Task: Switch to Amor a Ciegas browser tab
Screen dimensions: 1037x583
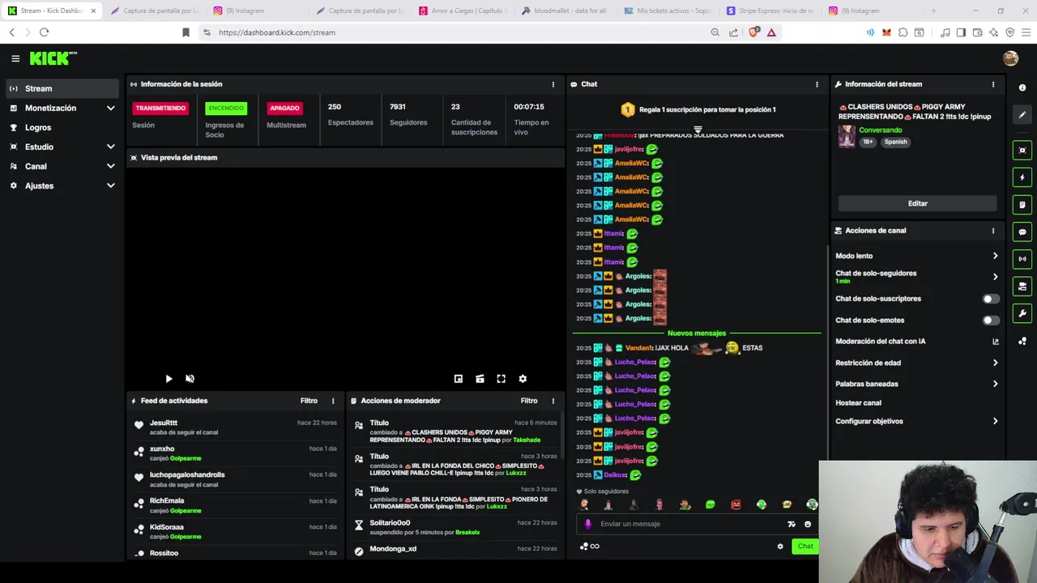Action: pyautogui.click(x=463, y=11)
